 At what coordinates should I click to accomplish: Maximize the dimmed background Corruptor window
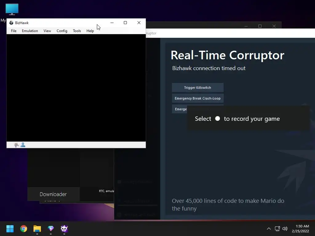(x=260, y=26)
